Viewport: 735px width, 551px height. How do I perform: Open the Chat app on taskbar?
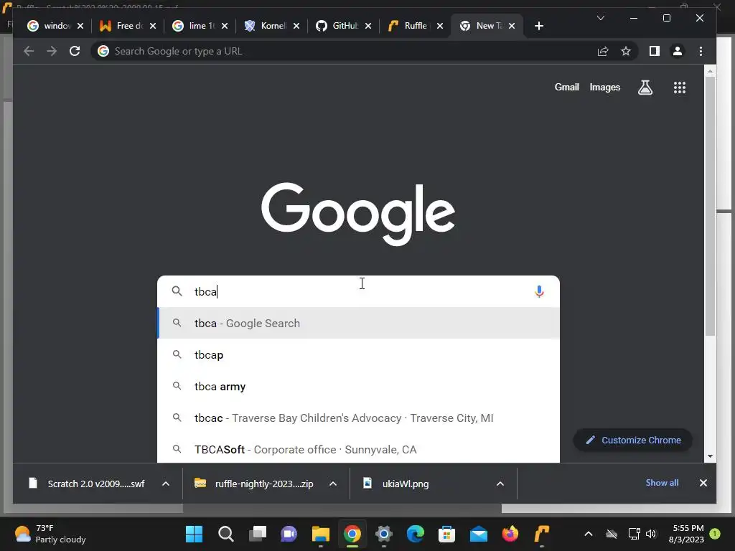point(289,534)
